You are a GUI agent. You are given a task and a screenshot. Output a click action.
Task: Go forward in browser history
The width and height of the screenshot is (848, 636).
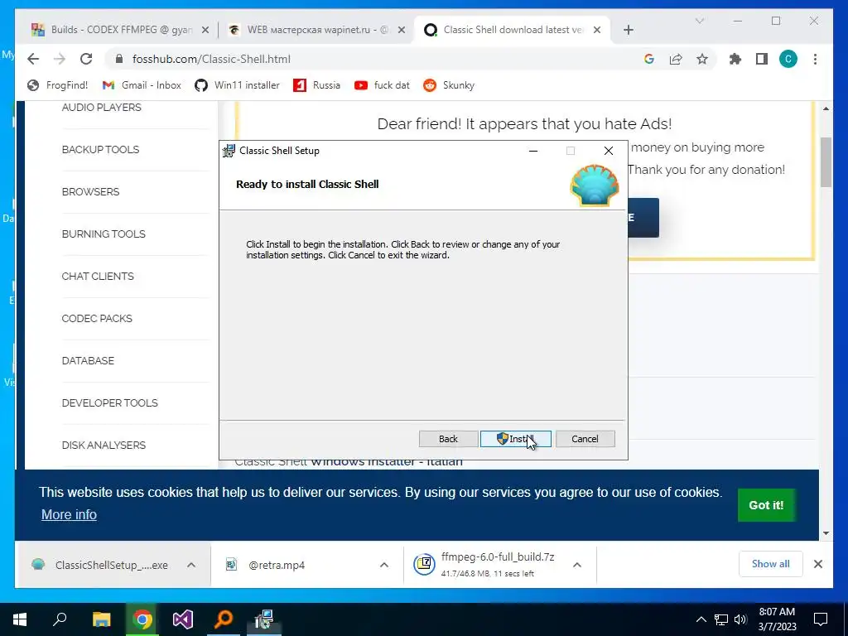(x=60, y=59)
